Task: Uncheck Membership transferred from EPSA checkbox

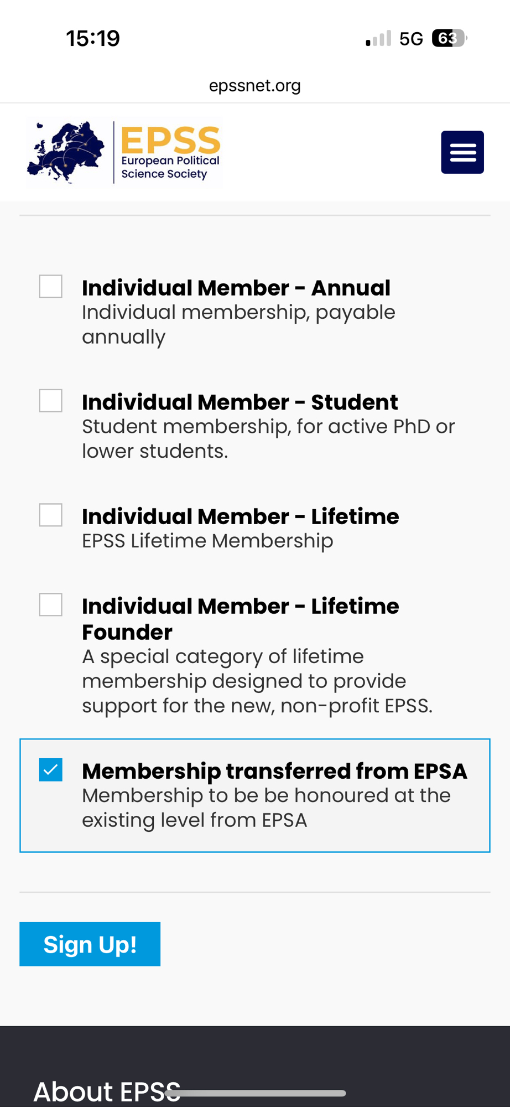Action: point(50,770)
